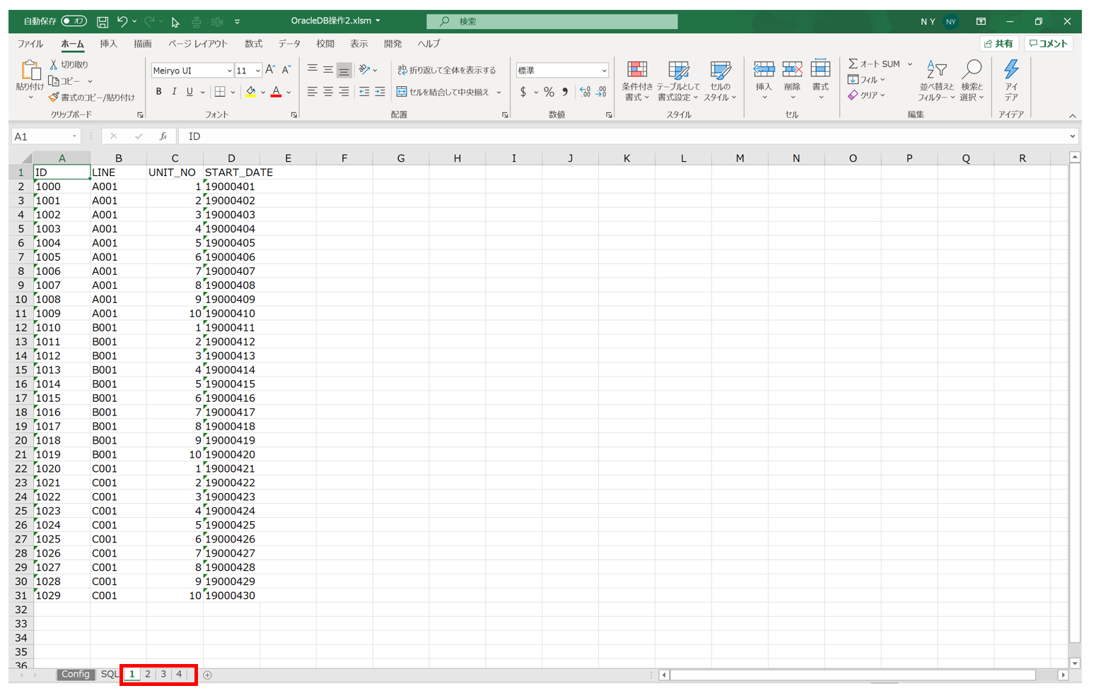
Task: Apply borders using the borders icon
Action: pos(220,92)
